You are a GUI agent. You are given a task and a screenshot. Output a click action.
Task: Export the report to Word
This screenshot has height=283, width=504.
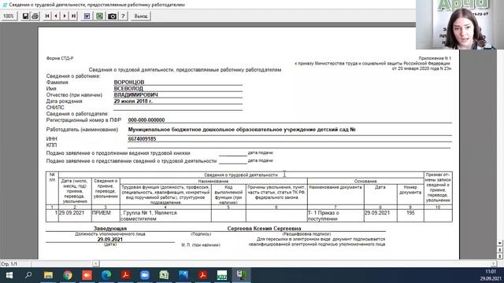coord(87,16)
